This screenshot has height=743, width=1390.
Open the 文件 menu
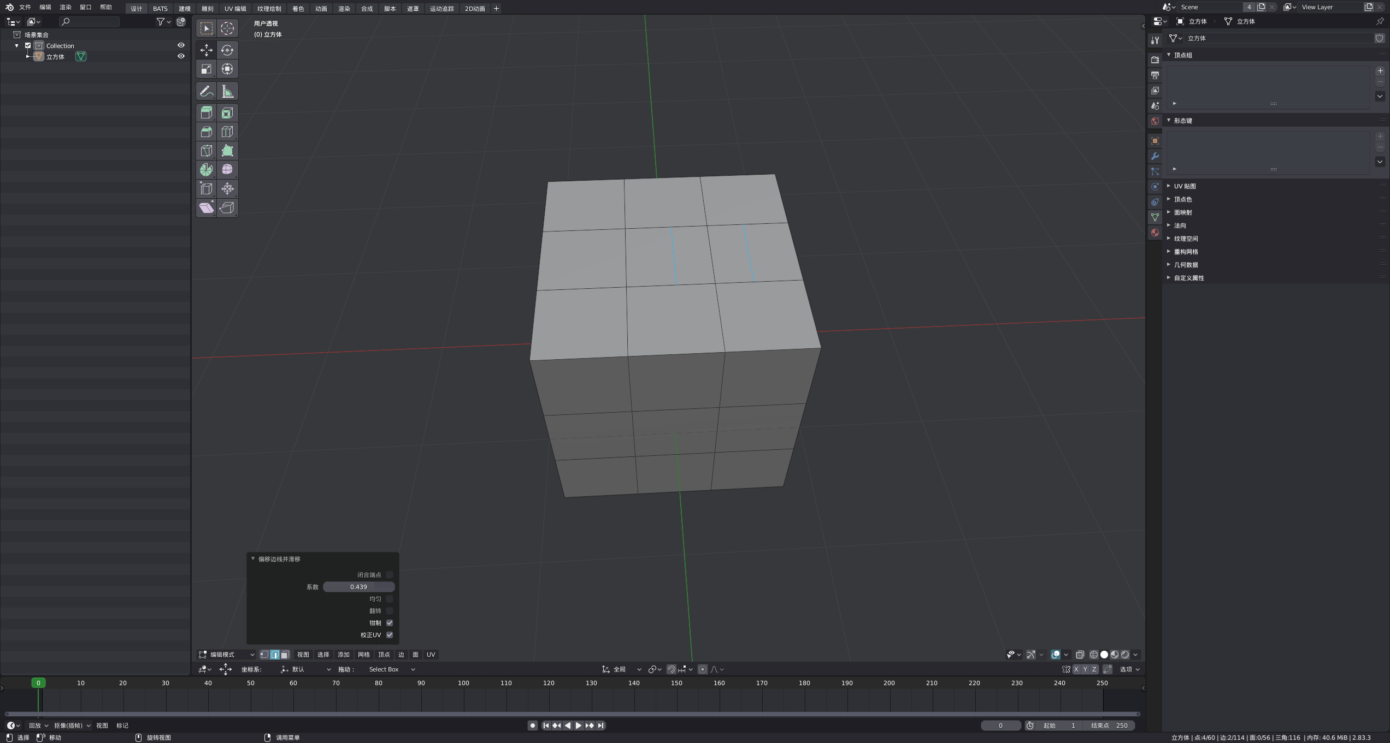[x=25, y=7]
